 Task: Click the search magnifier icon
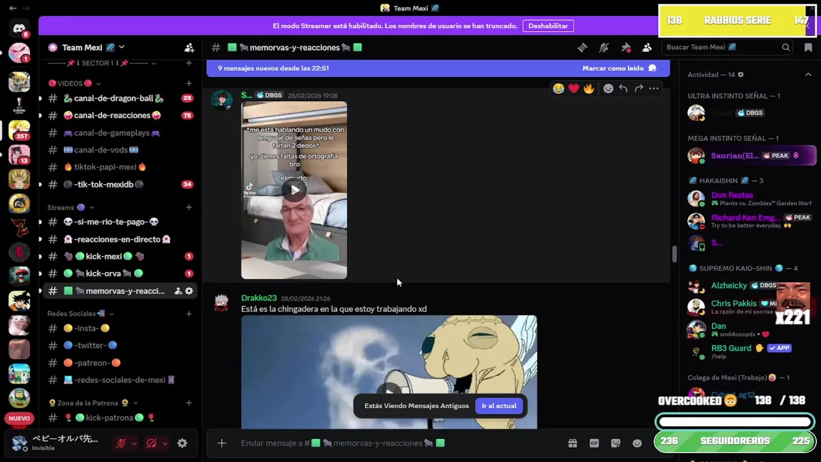[x=786, y=47]
